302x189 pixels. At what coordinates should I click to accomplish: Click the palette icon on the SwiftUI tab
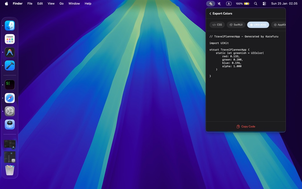(x=231, y=24)
